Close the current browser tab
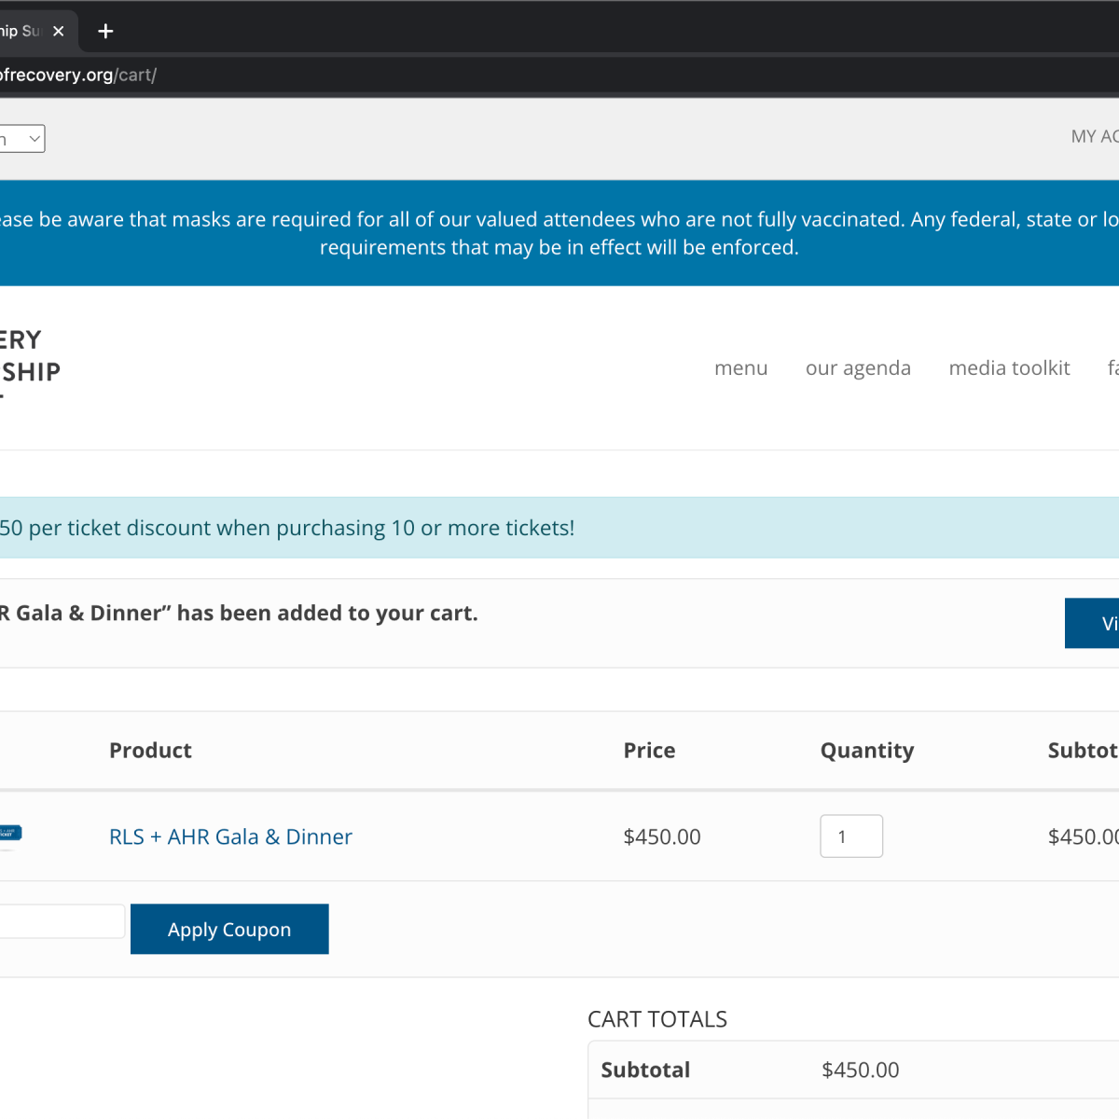 [59, 31]
